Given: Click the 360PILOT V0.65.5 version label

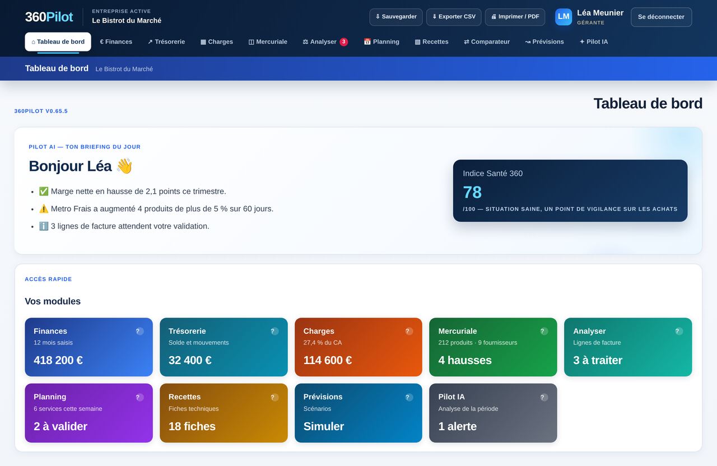Looking at the screenshot, I should (x=41, y=111).
